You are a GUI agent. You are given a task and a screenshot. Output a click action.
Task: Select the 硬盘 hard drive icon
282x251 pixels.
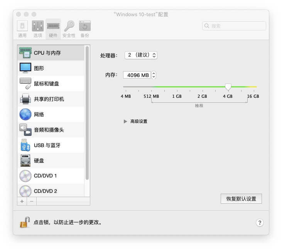pyautogui.click(x=25, y=161)
